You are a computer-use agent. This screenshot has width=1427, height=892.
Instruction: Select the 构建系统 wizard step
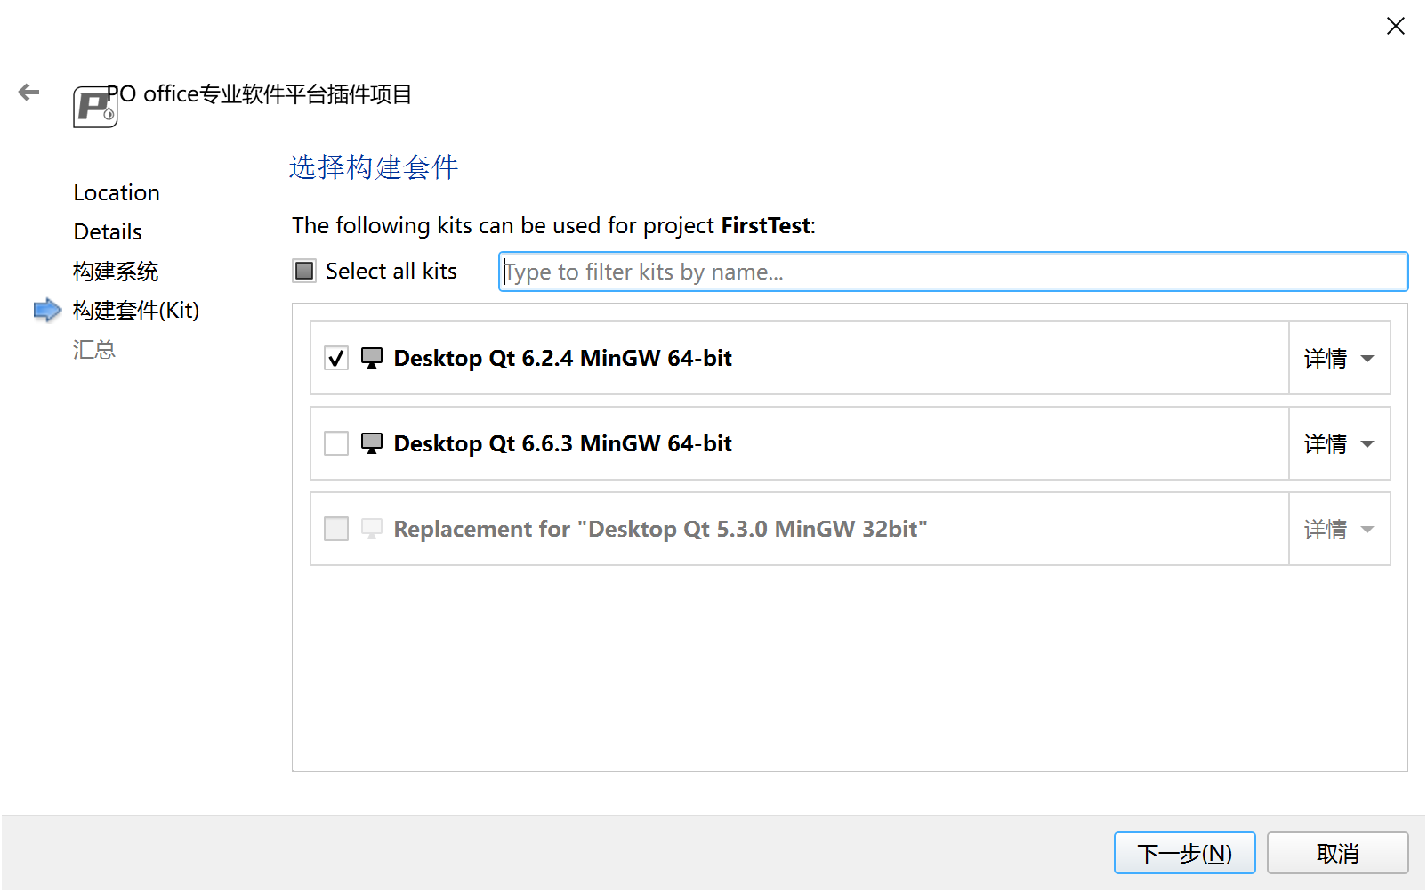116,271
